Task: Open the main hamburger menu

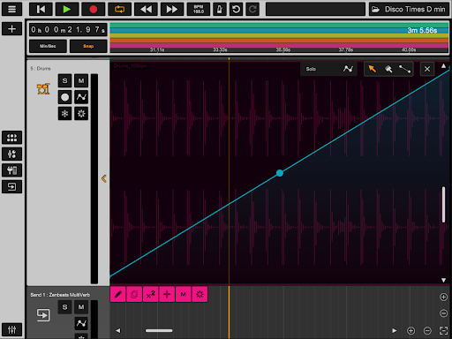Action: [11, 9]
